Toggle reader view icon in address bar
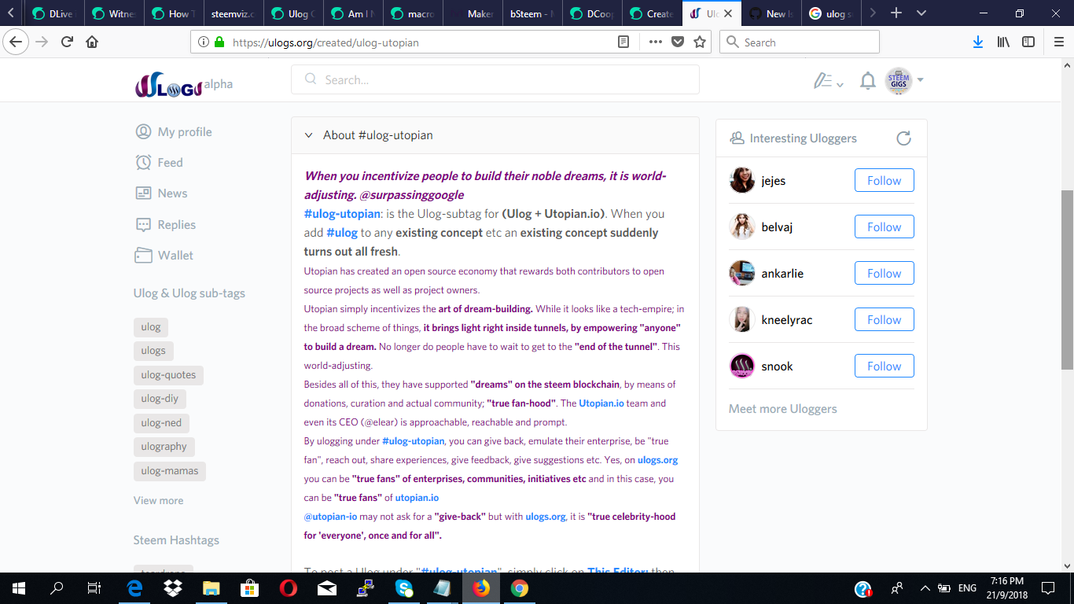 [623, 42]
